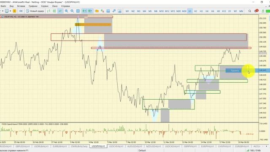Switch to CNYRUBrfd,Daily chart tab
The width and height of the screenshot is (270, 152).
tap(79, 147)
